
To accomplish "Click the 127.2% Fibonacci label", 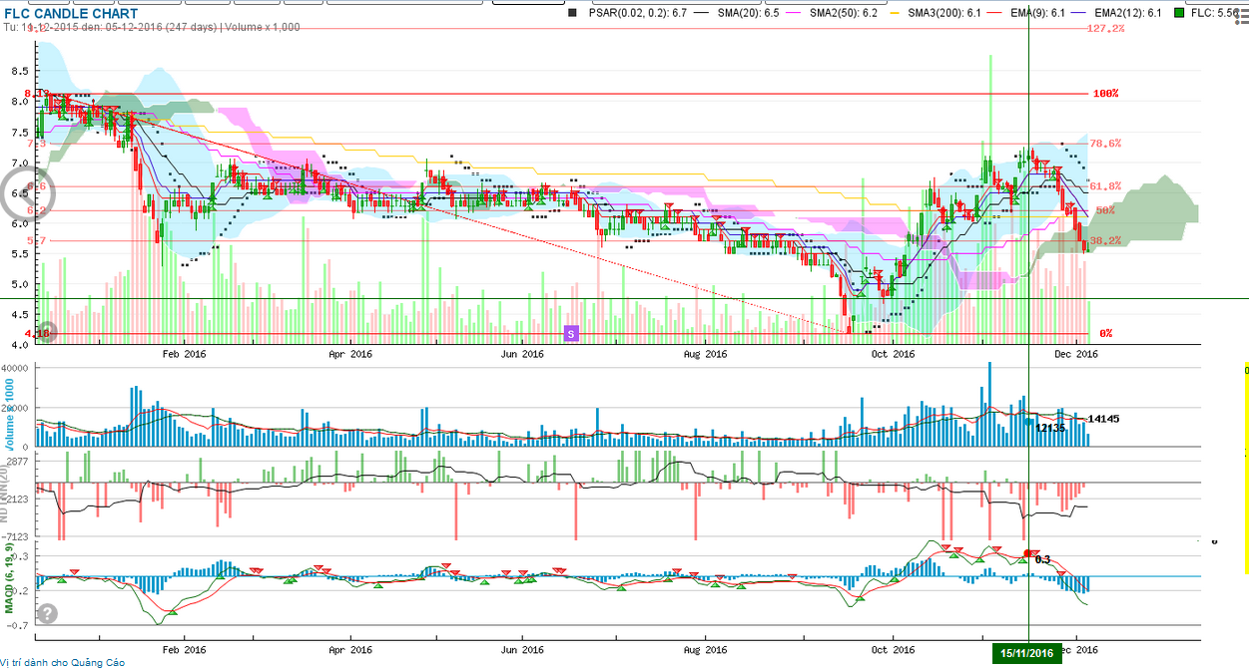I will (1105, 29).
